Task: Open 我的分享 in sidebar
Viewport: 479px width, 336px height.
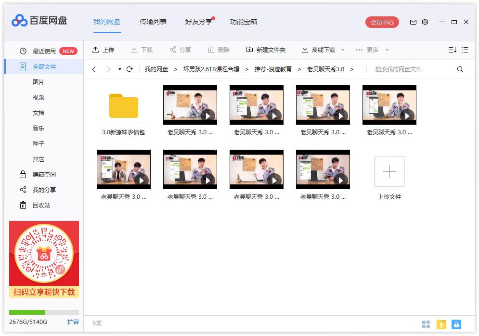Action: click(38, 190)
